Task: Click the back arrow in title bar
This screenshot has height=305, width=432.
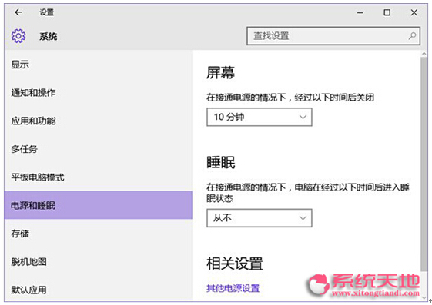Action: coord(18,12)
